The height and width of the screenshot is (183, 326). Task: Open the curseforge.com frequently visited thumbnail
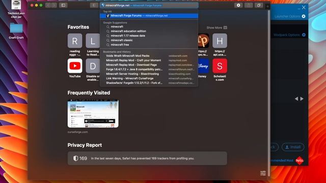[x=93, y=114]
